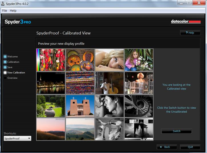
Task: Click the 'Save' sidebar label
Action: coord(10,67)
